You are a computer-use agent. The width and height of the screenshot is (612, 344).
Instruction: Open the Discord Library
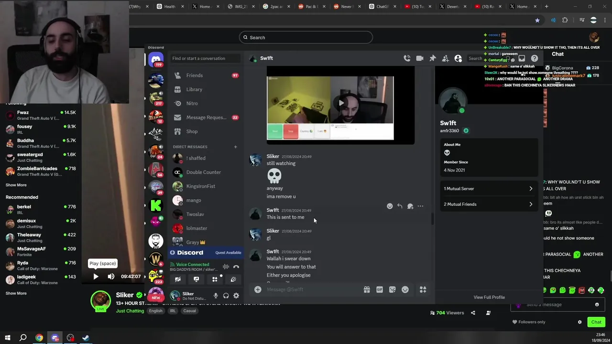[x=206, y=89]
